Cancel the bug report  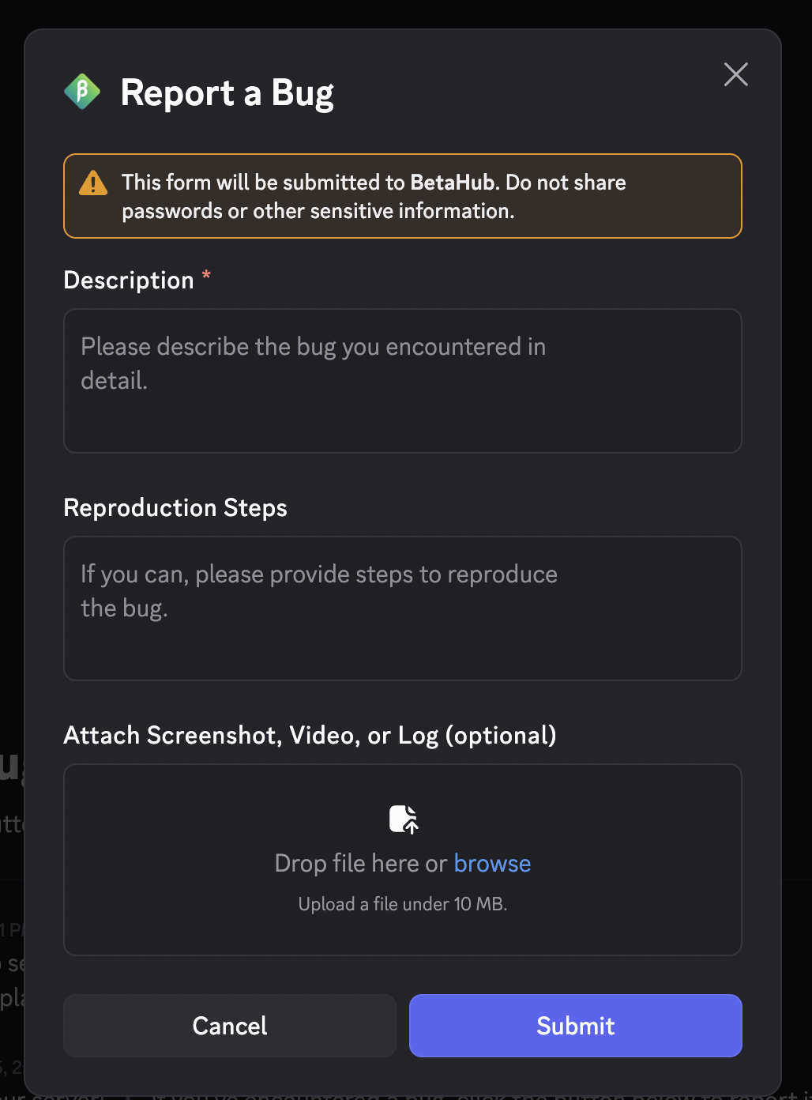pos(230,1026)
